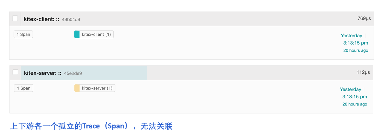Click the 769µs duration label
Screen dimensions: 381x139
point(364,18)
